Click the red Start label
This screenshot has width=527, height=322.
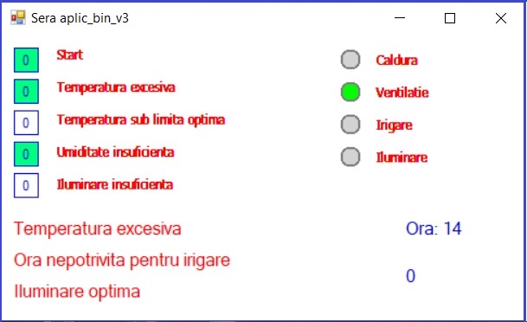[x=69, y=55]
